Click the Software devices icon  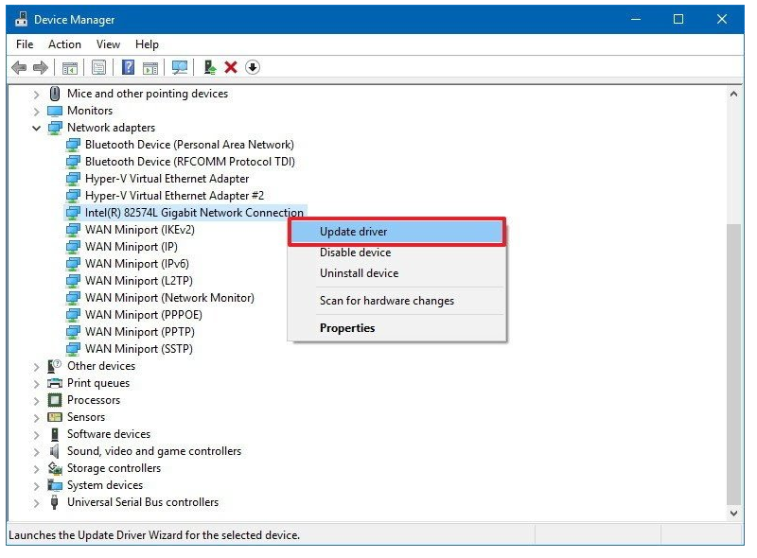point(55,434)
